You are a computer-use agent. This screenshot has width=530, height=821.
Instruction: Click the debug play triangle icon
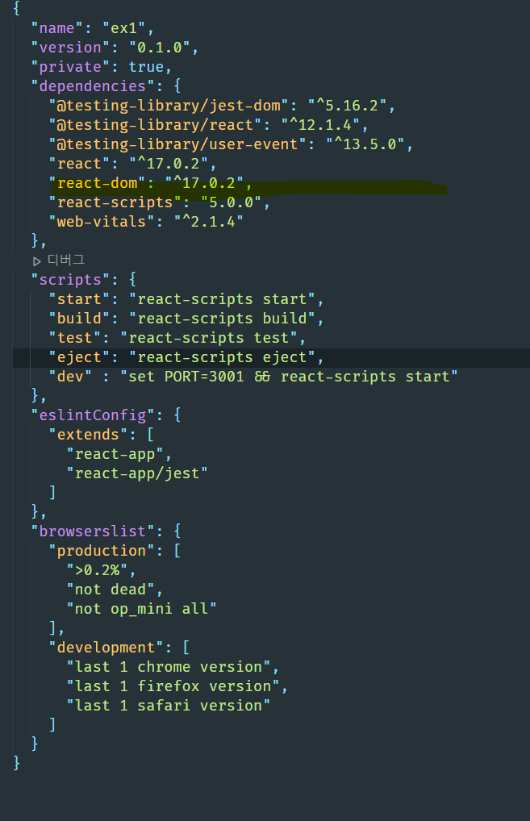pos(36,260)
